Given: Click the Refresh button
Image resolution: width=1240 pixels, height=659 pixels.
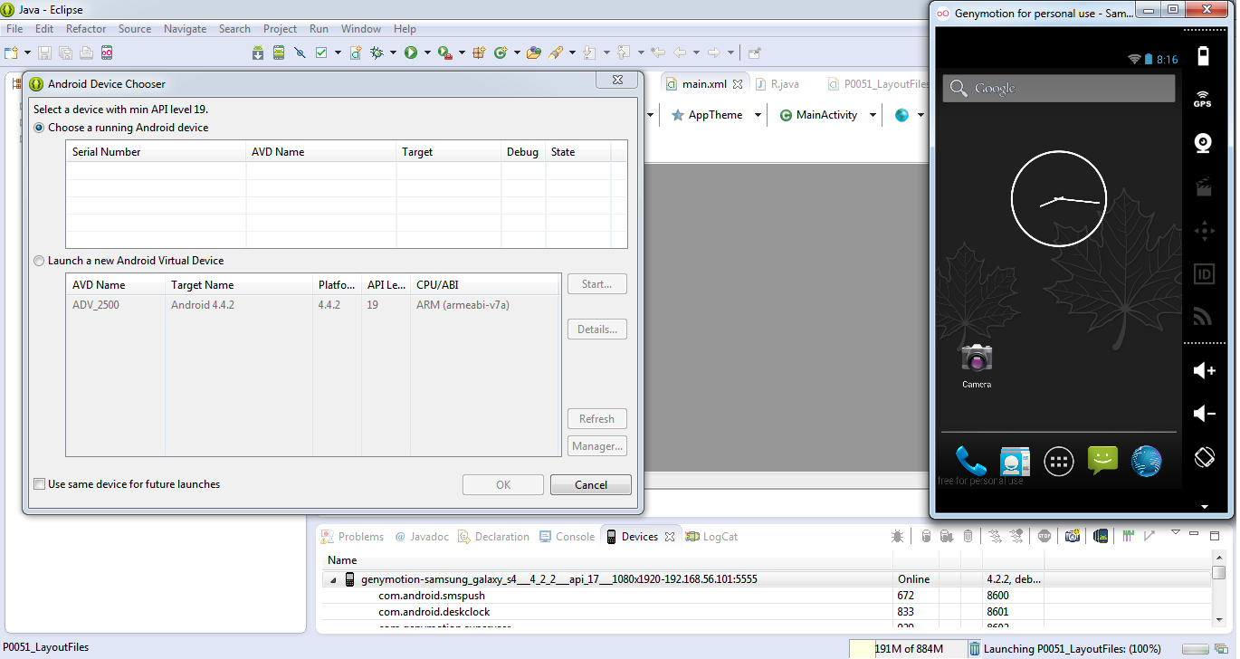Looking at the screenshot, I should coord(597,419).
